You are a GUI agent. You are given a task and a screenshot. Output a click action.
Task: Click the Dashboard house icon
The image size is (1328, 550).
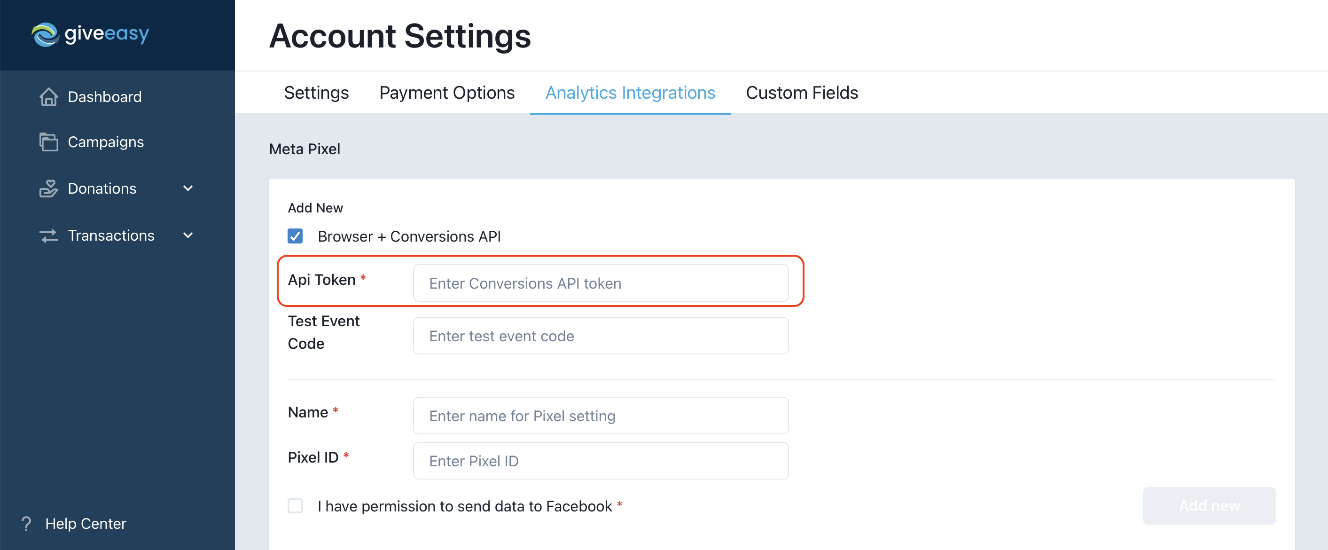pos(48,97)
